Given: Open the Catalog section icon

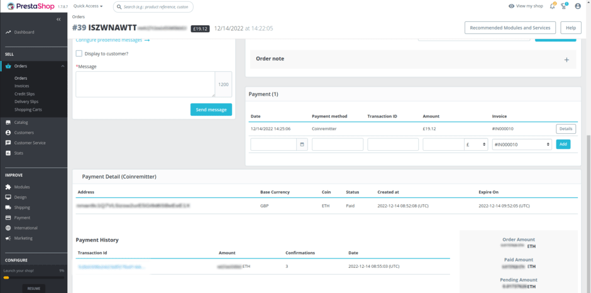Looking at the screenshot, I should [x=8, y=123].
